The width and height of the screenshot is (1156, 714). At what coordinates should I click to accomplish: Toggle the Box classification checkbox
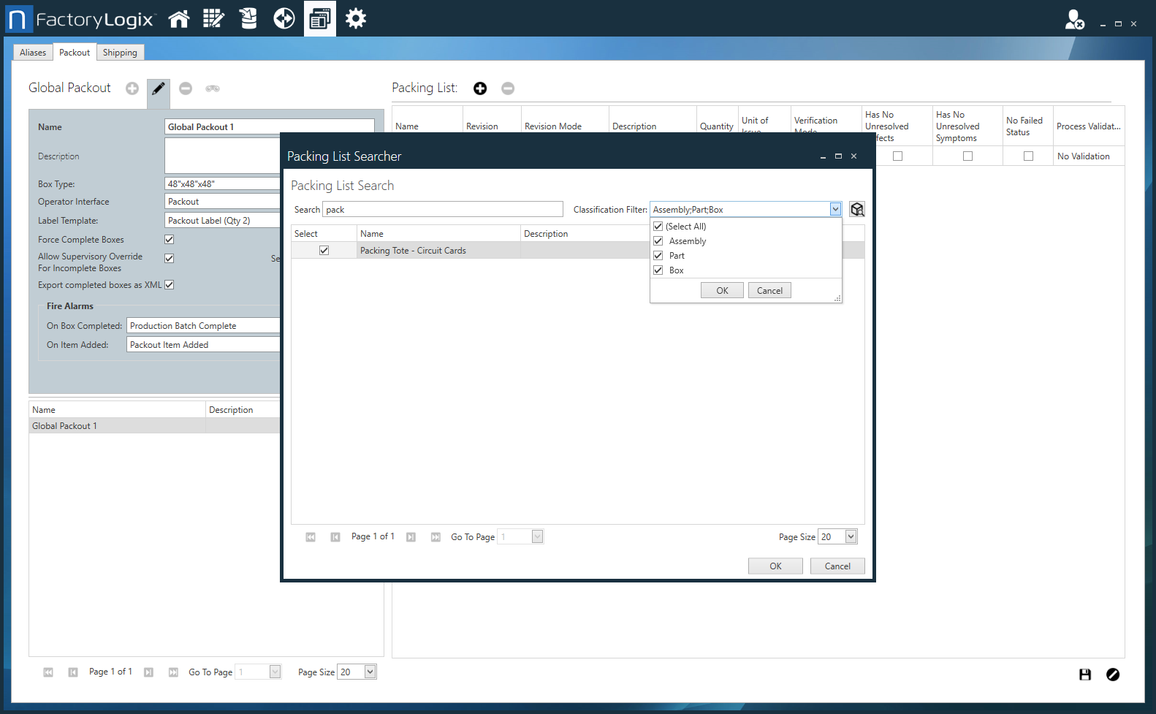(658, 270)
